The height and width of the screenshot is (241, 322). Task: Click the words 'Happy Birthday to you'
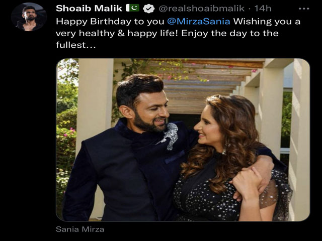tap(110, 22)
